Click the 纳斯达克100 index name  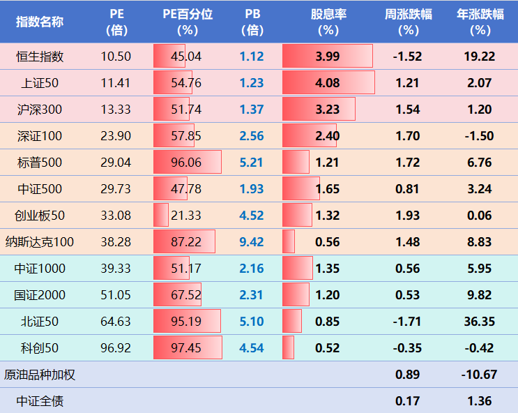click(40, 242)
